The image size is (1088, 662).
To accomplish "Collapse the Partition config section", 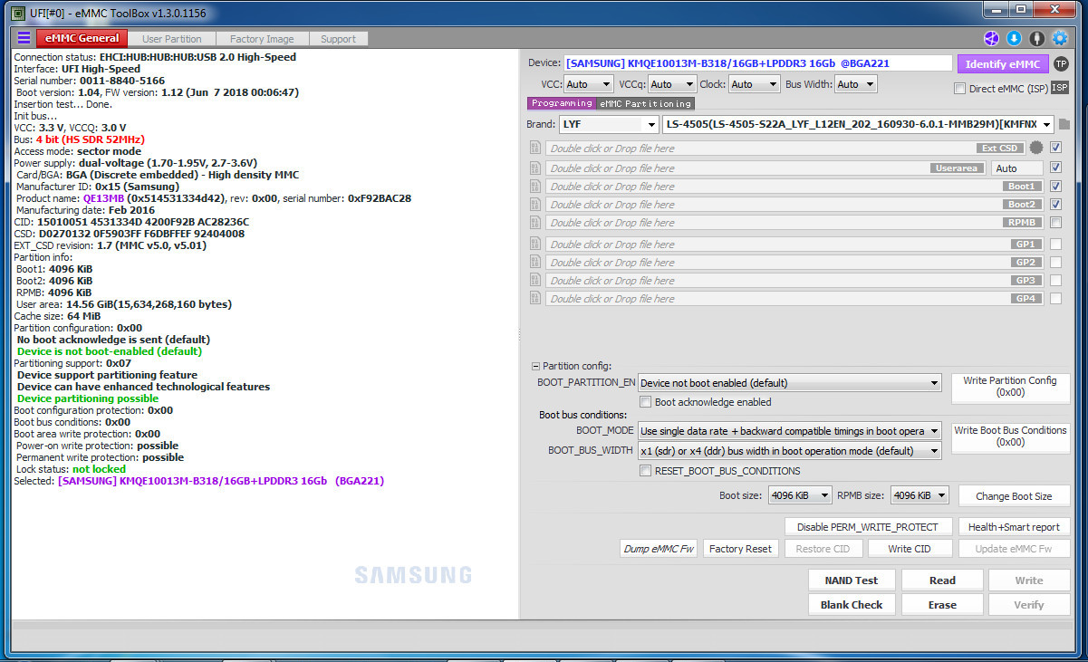I will [535, 366].
